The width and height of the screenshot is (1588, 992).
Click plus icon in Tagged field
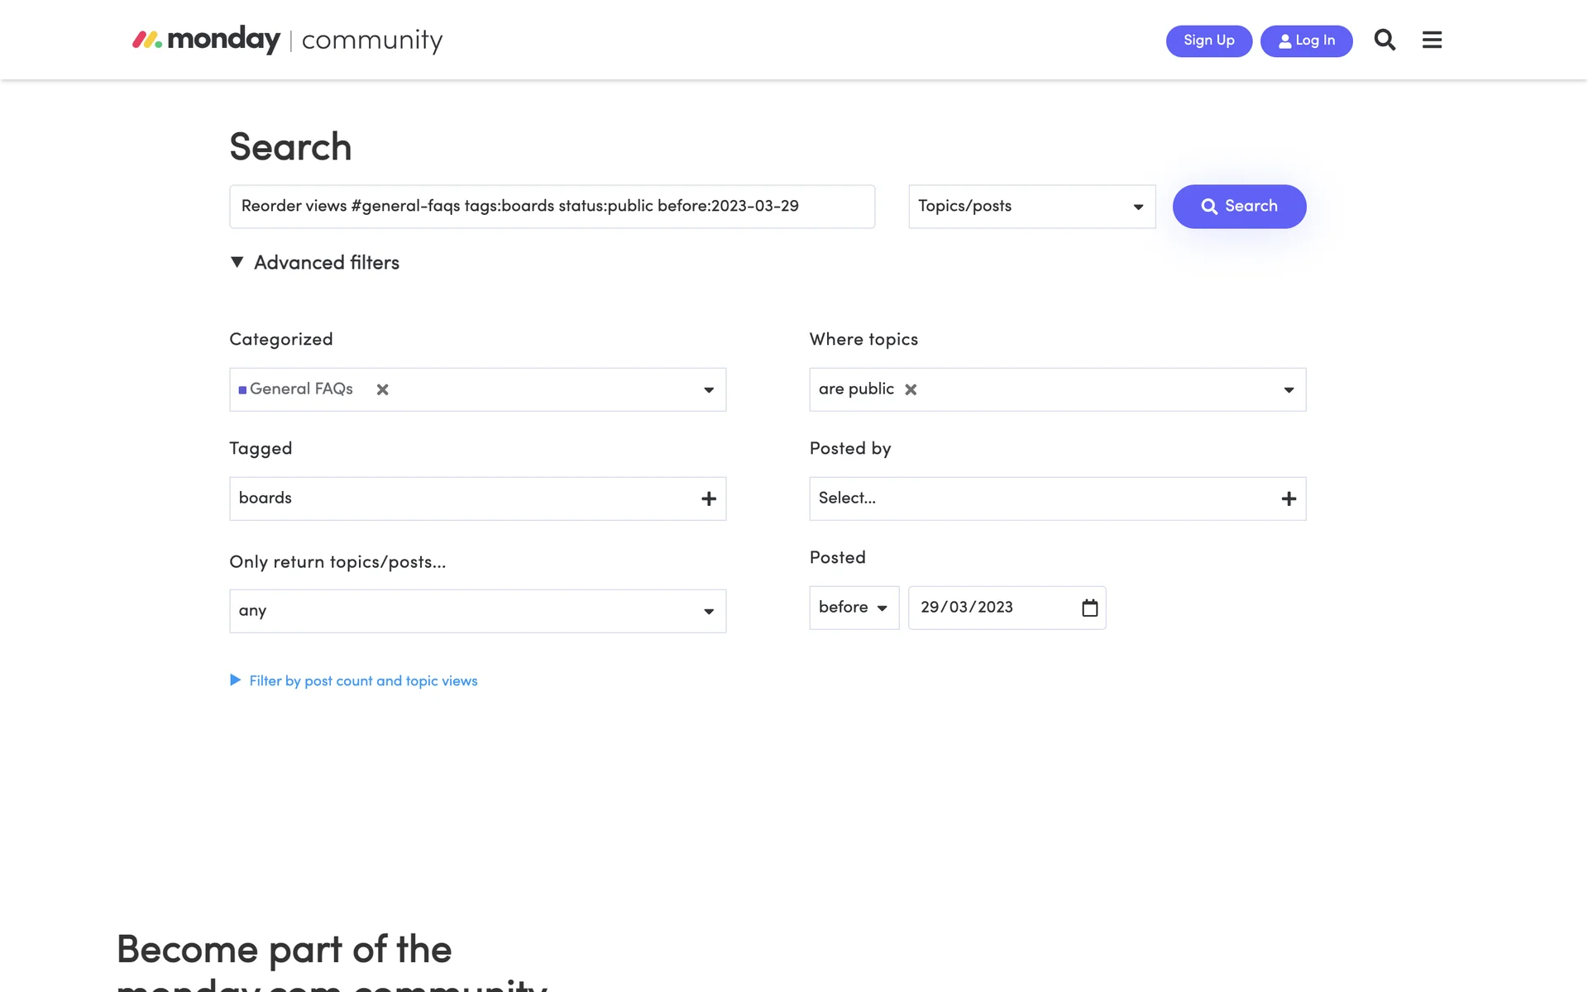click(709, 498)
